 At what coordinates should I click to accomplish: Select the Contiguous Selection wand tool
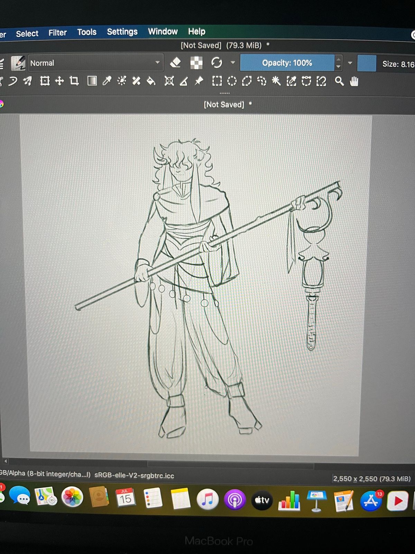[276, 81]
